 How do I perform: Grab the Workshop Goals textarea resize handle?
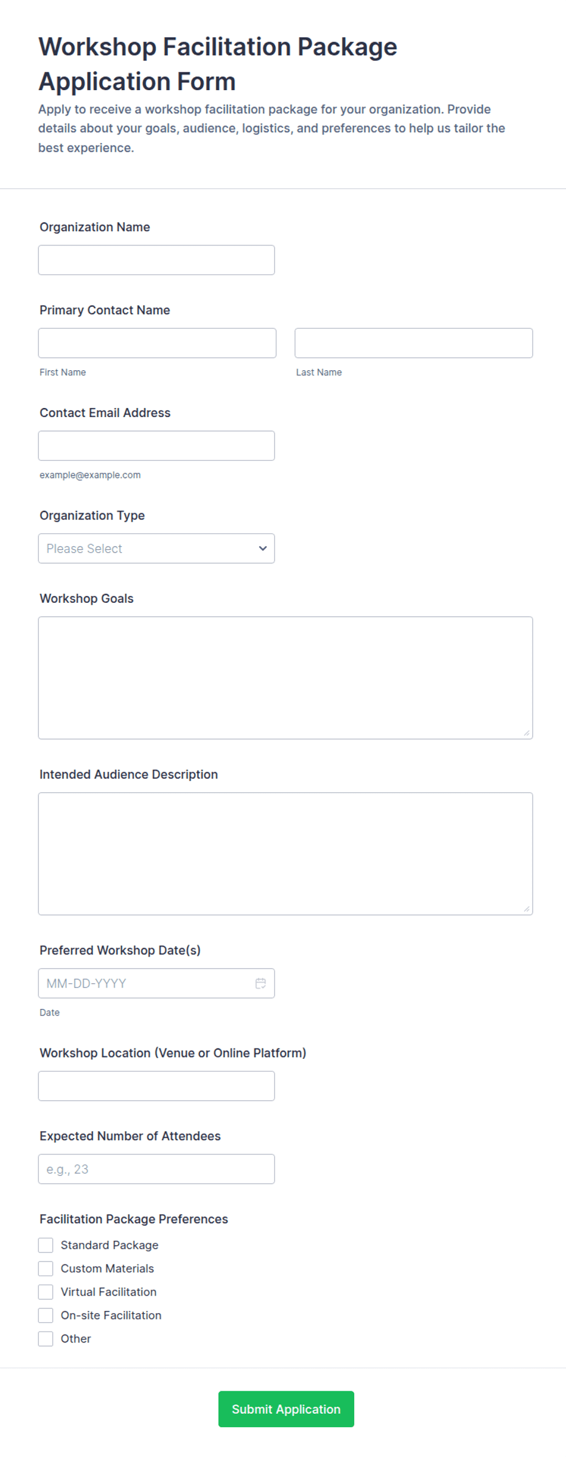click(526, 733)
